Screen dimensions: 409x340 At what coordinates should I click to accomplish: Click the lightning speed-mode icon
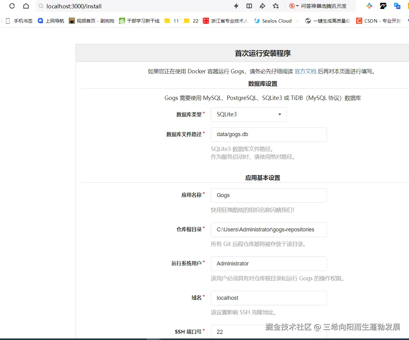[236, 6]
